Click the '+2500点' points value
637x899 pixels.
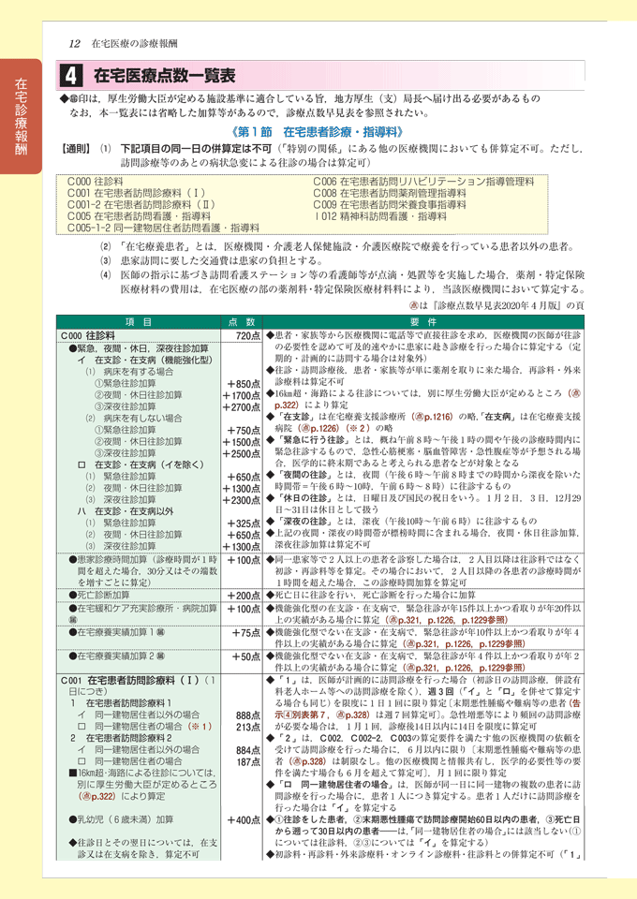(x=242, y=453)
